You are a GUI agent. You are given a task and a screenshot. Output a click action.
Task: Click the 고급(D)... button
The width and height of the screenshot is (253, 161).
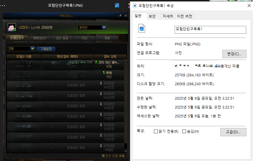(x=233, y=132)
